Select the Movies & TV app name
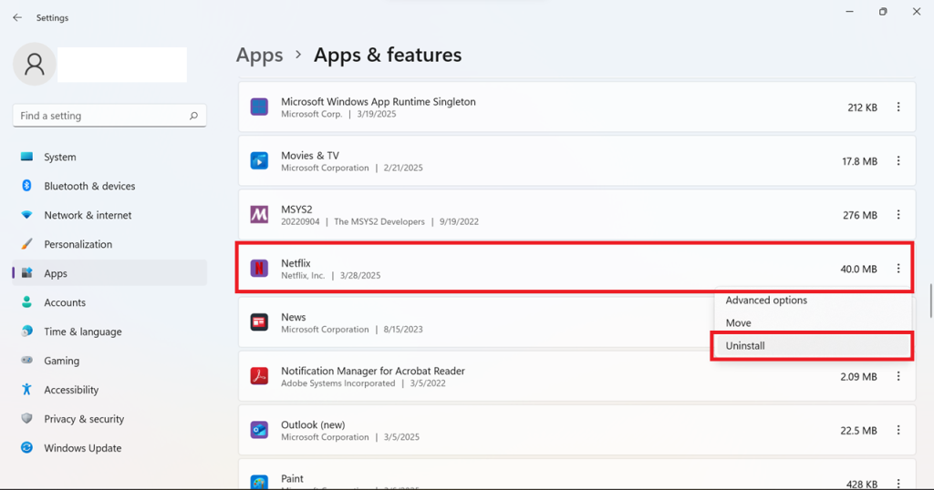 click(x=310, y=155)
